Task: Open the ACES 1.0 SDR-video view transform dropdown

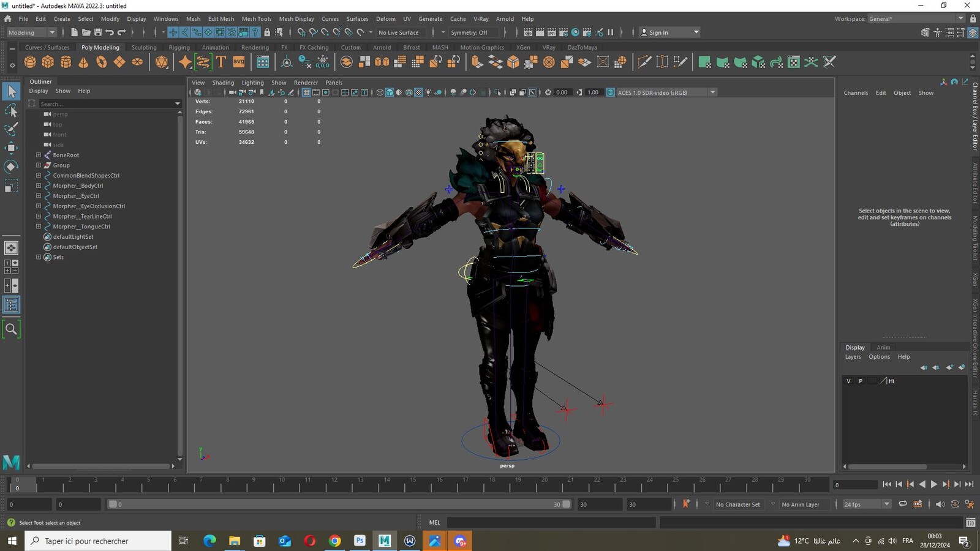Action: coord(666,92)
